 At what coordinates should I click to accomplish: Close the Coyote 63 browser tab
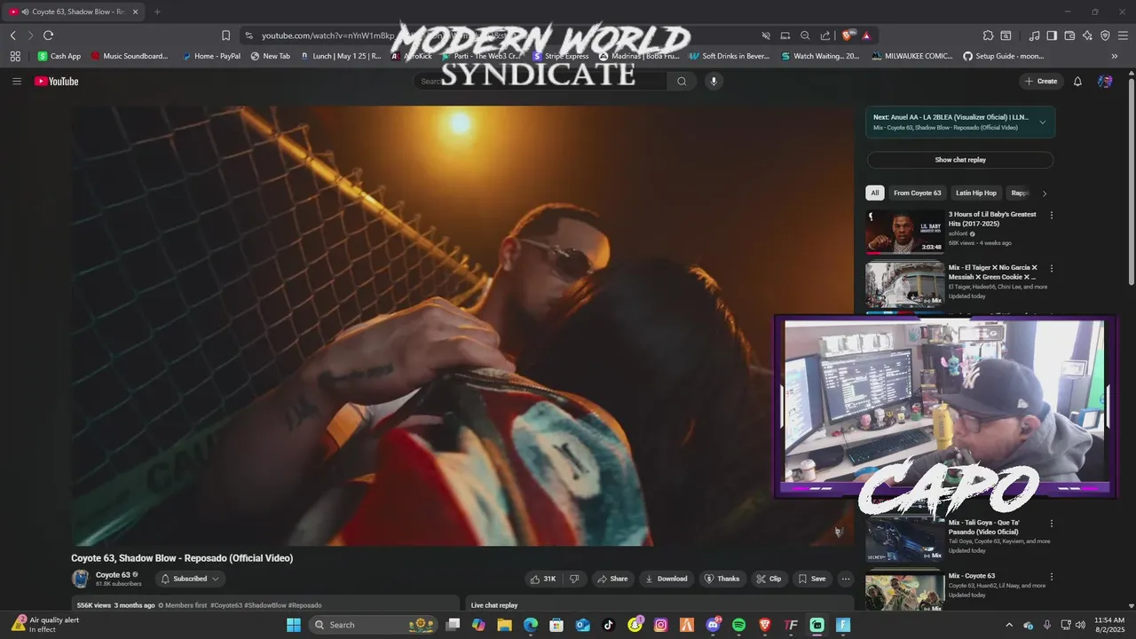(135, 12)
